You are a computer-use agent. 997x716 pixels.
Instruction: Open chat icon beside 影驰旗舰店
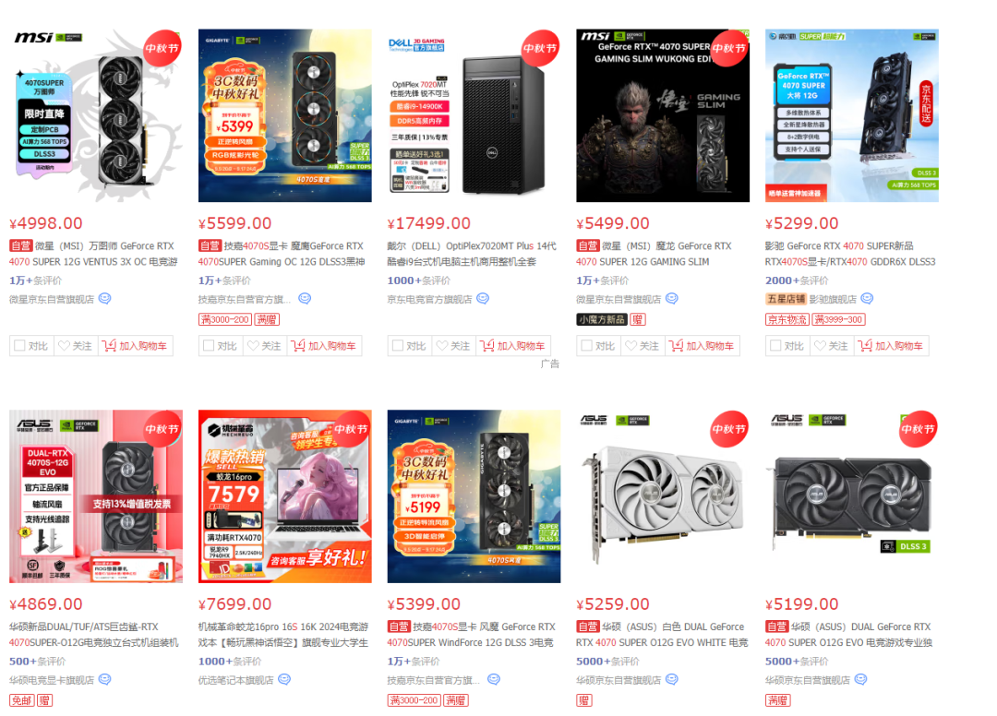(867, 299)
